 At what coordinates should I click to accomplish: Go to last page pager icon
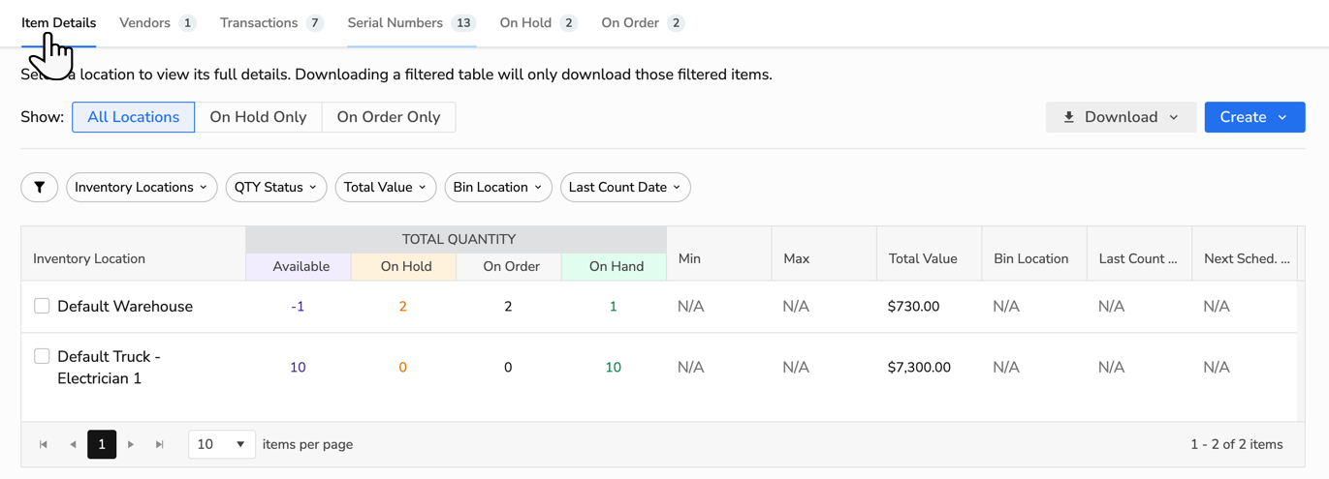[x=160, y=444]
